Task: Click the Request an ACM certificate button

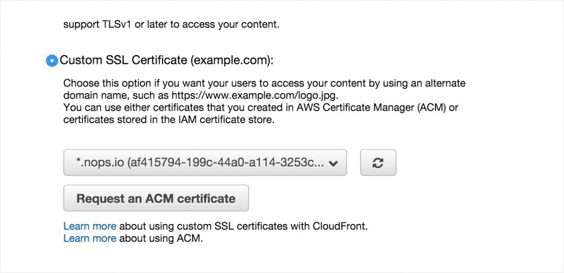Action: tap(156, 198)
